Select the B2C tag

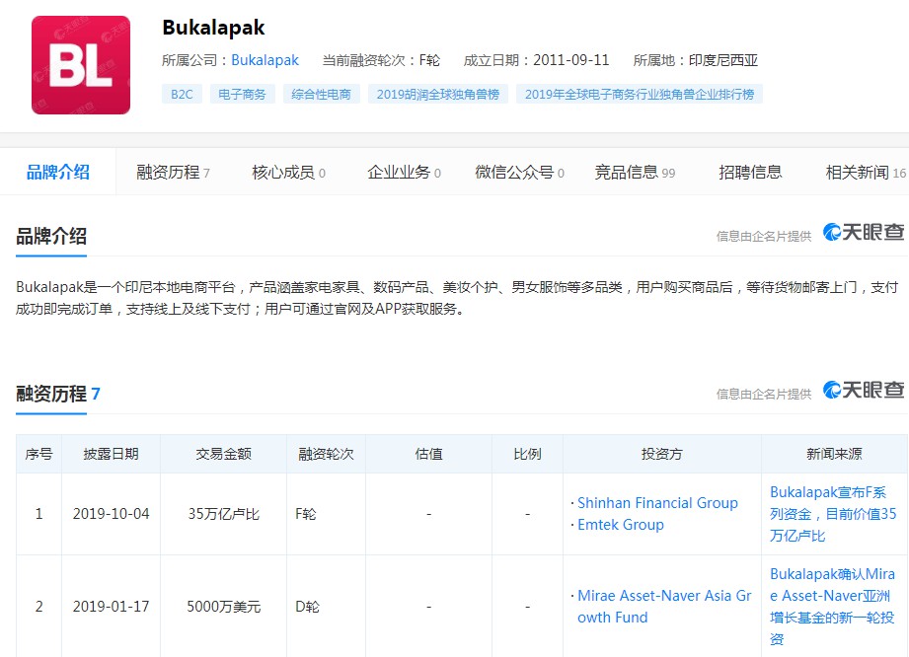182,94
